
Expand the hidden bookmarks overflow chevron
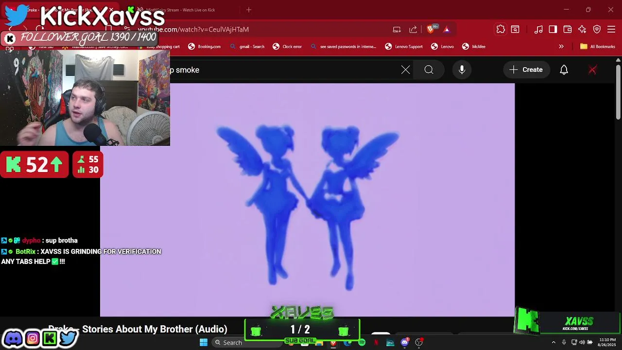(561, 47)
